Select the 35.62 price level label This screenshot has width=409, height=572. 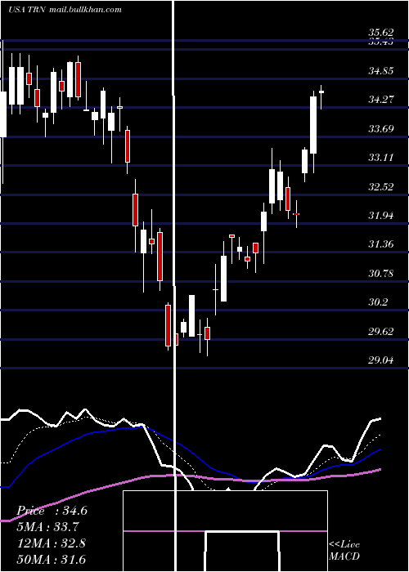click(x=381, y=33)
